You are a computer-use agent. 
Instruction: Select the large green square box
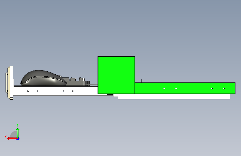(x=116, y=75)
